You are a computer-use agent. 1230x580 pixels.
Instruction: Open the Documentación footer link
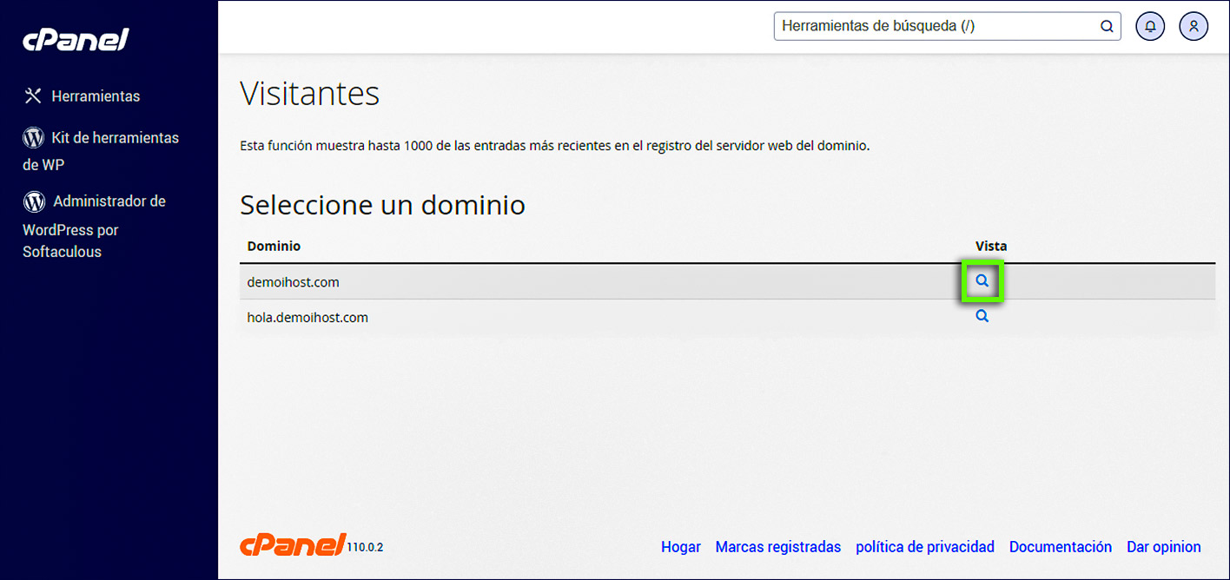tap(1061, 547)
